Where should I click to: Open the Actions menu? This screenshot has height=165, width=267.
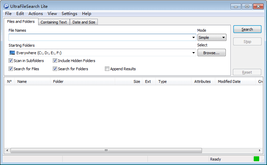coord(35,14)
